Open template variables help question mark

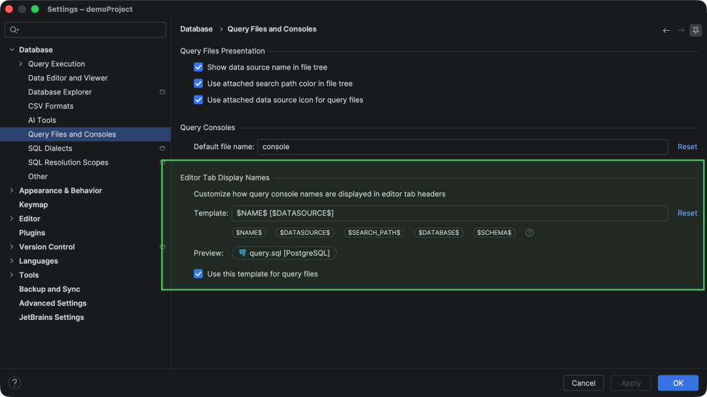click(530, 233)
